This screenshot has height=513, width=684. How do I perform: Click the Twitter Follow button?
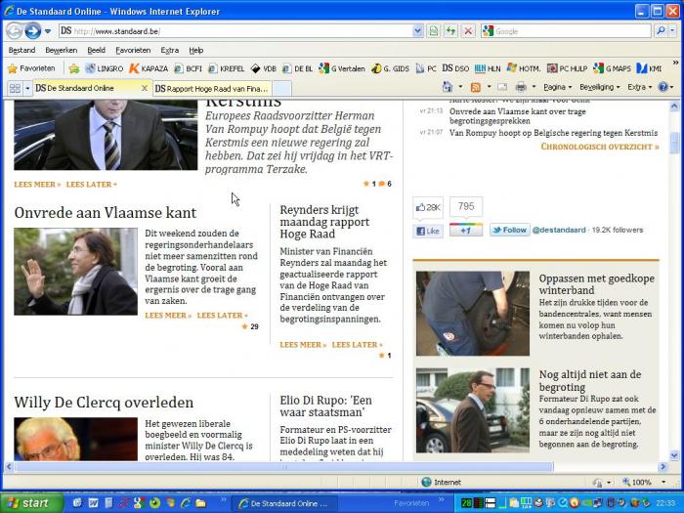point(510,230)
